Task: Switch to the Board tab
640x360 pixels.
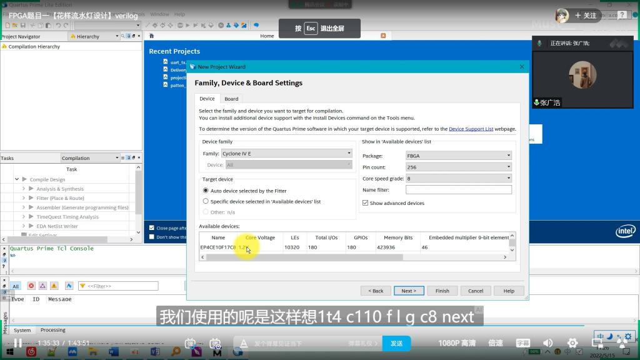Action: [231, 99]
